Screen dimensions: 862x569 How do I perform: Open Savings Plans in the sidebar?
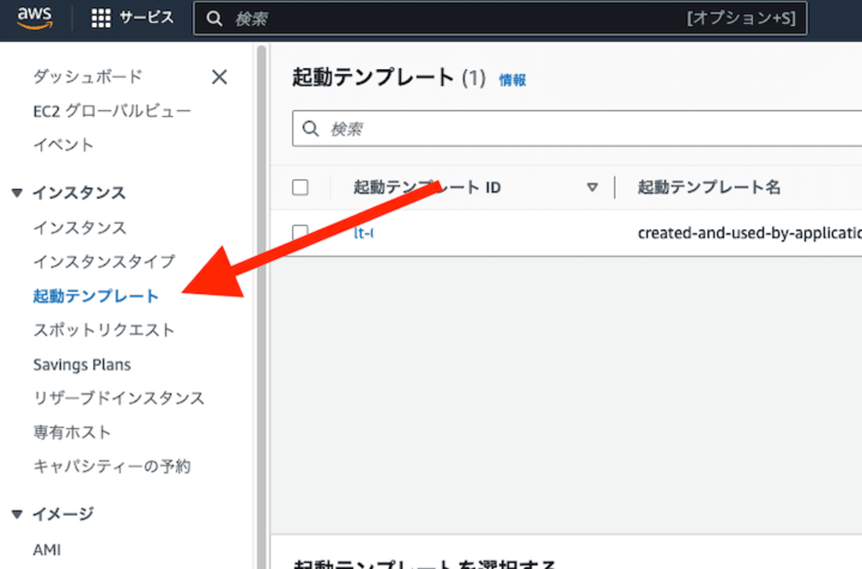[82, 365]
